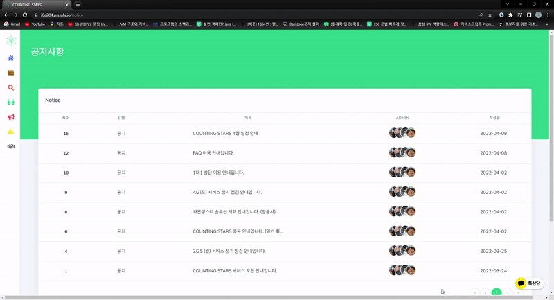Screen dimensions: 554x300
Task: Click the date 2022-03-24 cell
Action: [494, 271]
